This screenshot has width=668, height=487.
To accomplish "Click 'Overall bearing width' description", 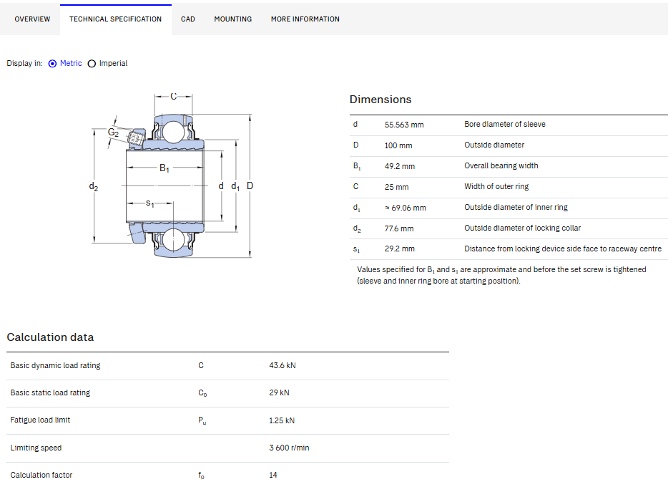I will click(501, 165).
